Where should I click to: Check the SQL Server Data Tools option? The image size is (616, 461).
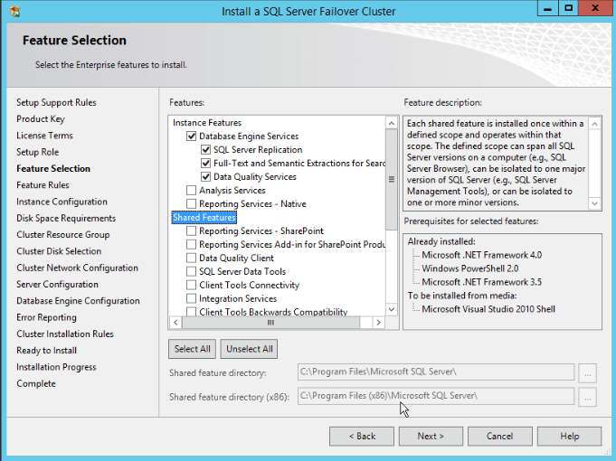click(191, 271)
